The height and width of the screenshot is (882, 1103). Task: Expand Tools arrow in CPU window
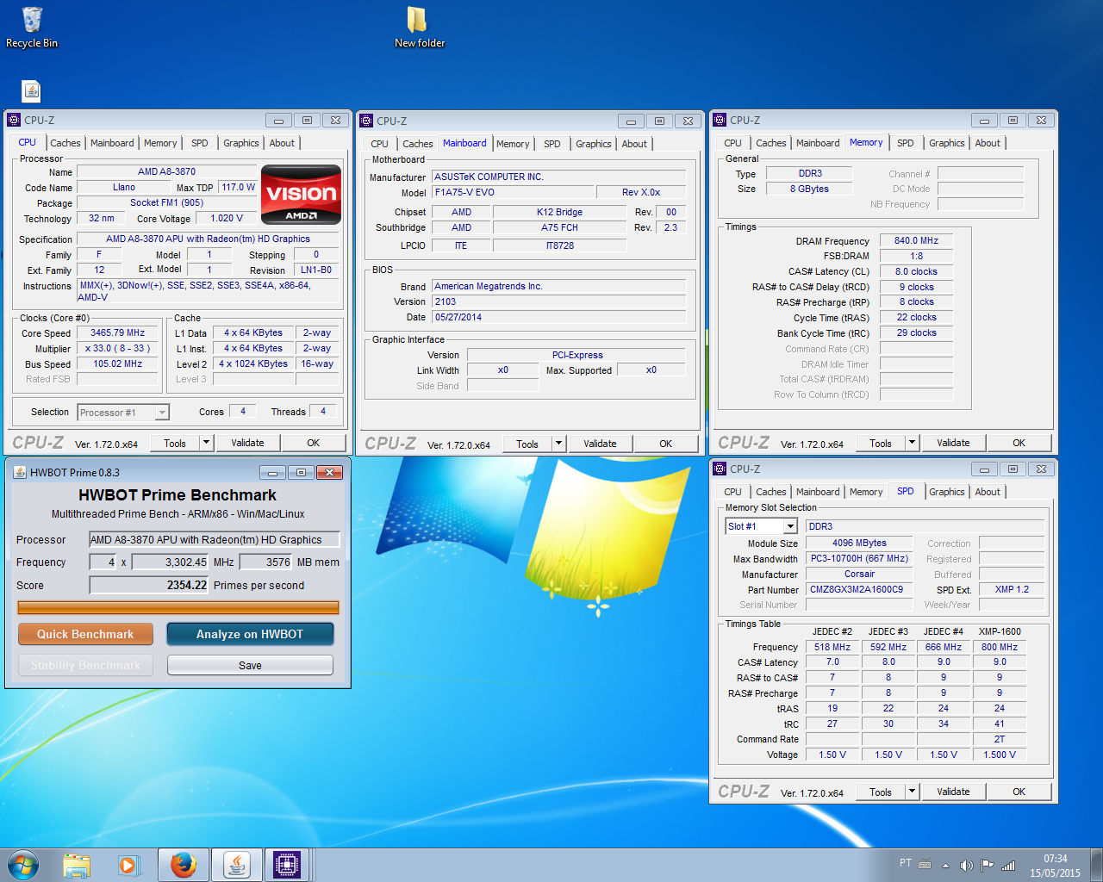(x=206, y=443)
